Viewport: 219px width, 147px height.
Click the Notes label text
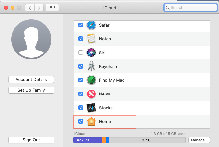[x=105, y=39]
